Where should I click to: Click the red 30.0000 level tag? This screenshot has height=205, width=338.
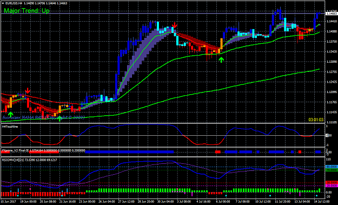tap(332, 182)
